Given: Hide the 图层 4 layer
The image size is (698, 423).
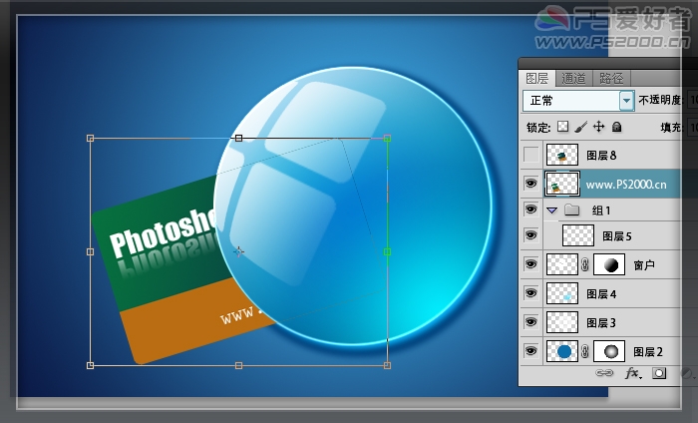Looking at the screenshot, I should point(531,293).
